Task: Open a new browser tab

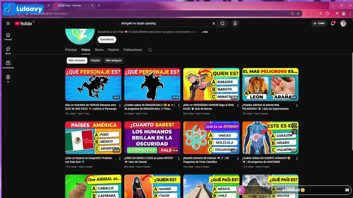Action: click(99, 5)
